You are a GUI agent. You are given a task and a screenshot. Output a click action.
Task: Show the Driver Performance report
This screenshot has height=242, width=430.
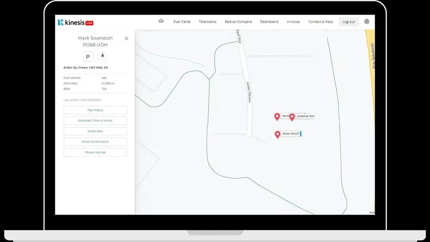pos(95,142)
